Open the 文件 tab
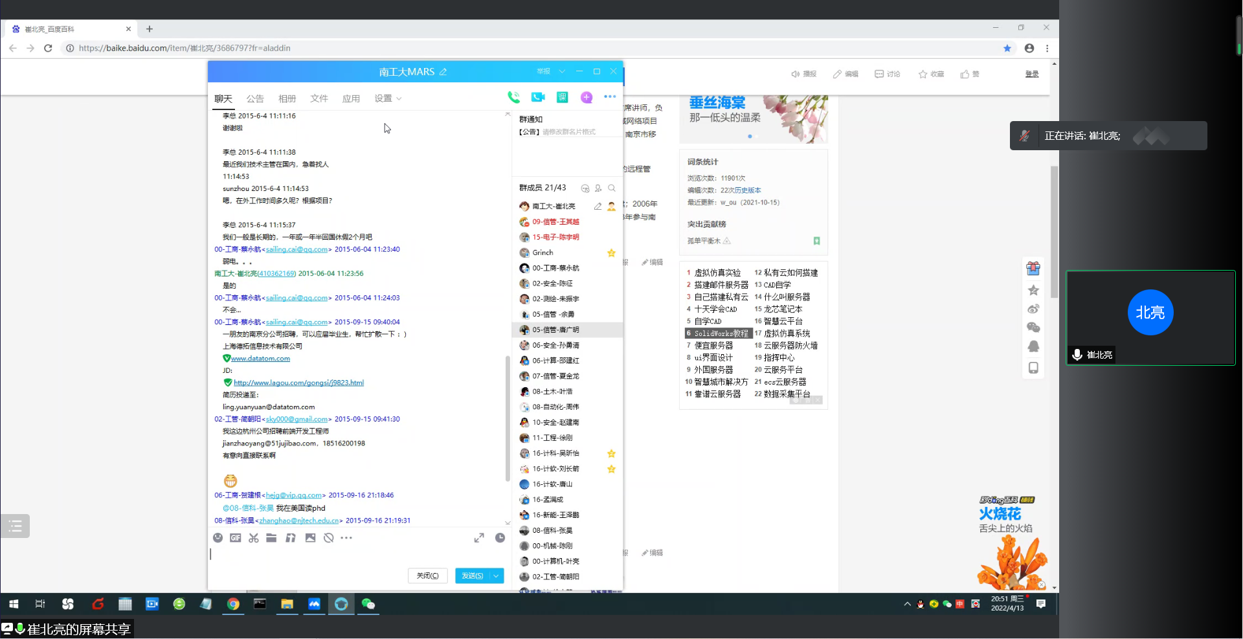This screenshot has height=639, width=1243. 319,98
